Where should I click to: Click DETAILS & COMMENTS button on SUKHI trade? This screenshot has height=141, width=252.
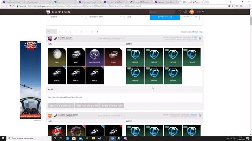coord(61,106)
